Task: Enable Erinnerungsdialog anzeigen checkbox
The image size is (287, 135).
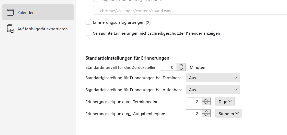Action: click(x=88, y=22)
